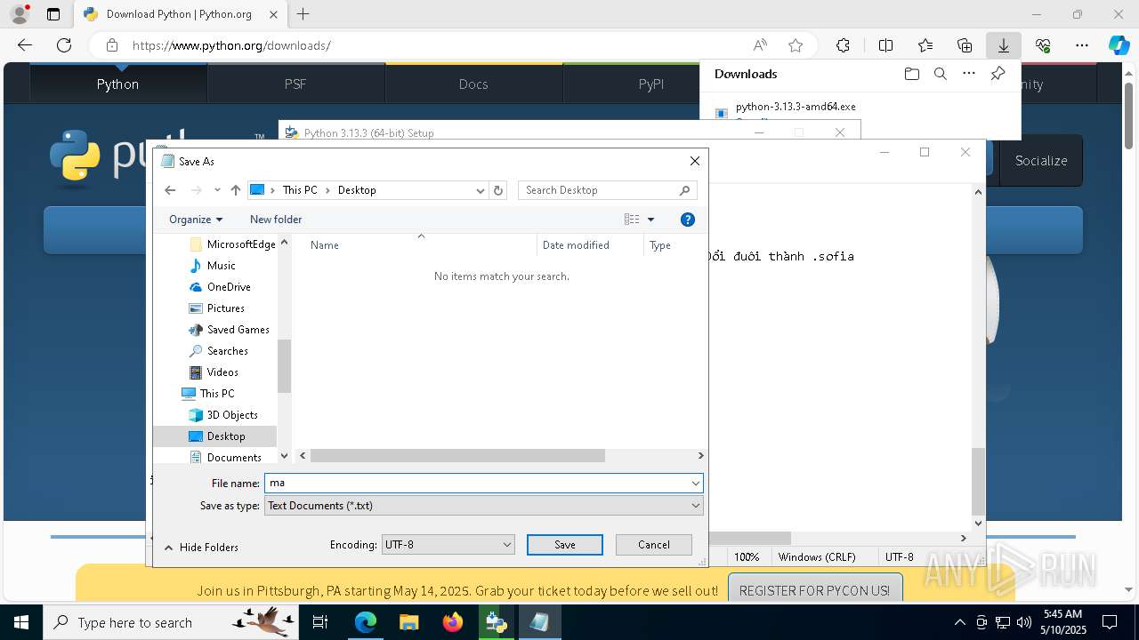Show hidden system tray icons
The height and width of the screenshot is (640, 1139).
959,622
